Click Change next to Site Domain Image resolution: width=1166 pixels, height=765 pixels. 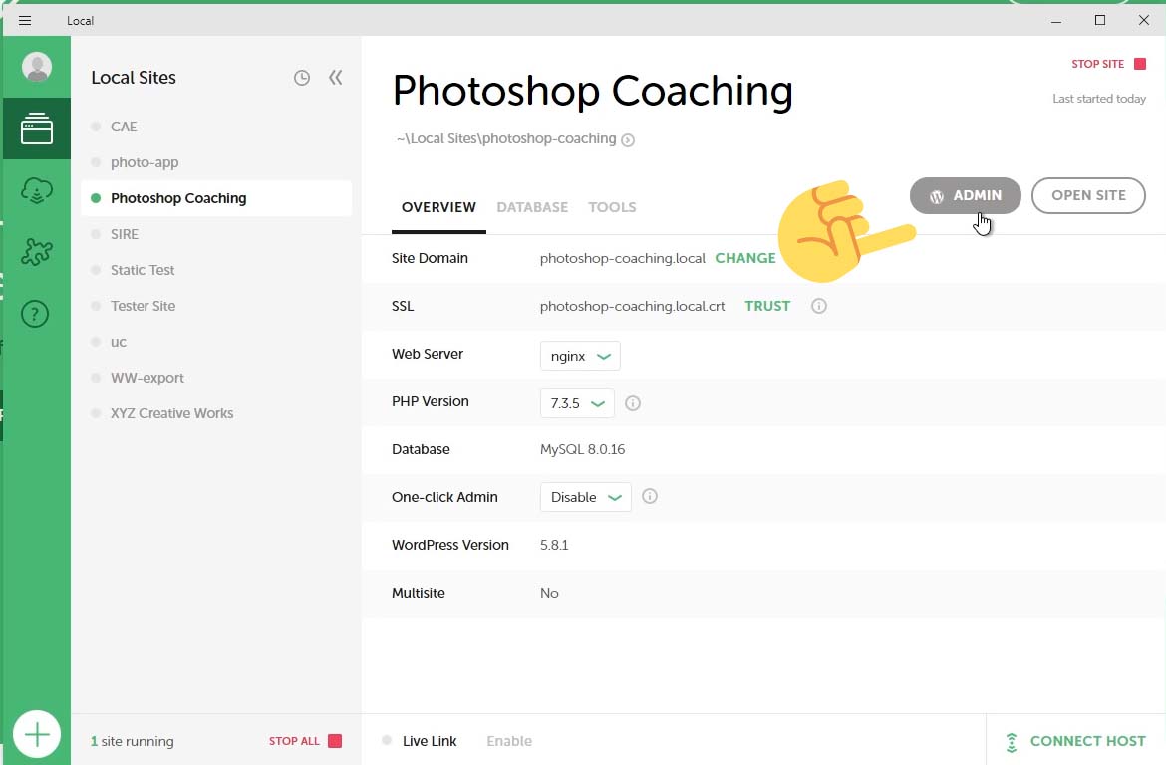[745, 258]
